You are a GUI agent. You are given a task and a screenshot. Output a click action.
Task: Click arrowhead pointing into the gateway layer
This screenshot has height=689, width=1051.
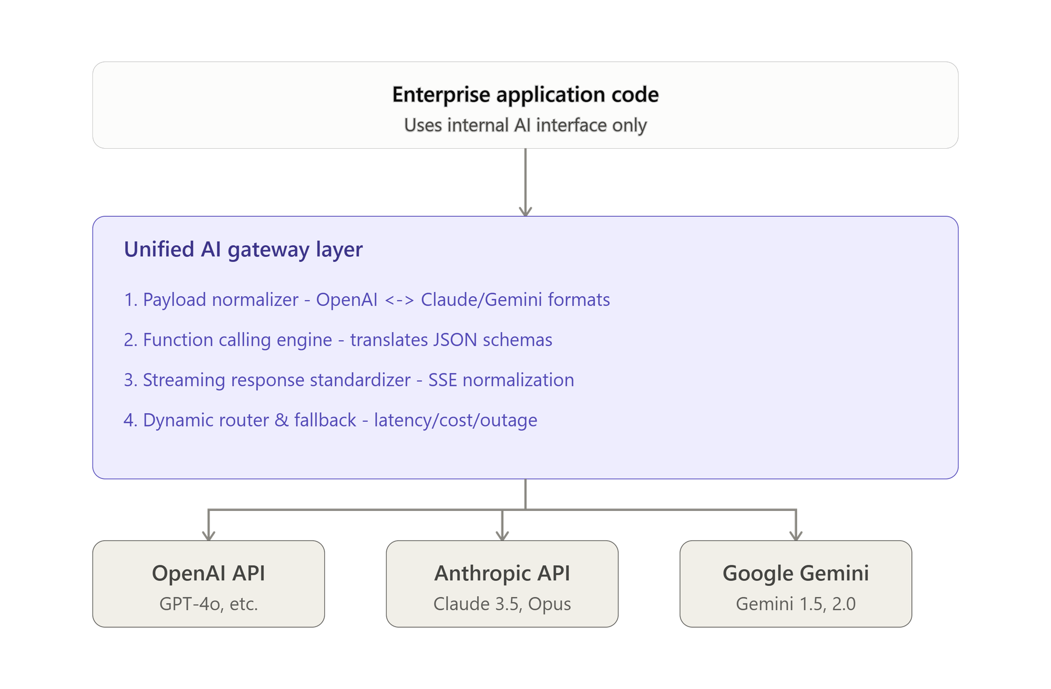[525, 211]
